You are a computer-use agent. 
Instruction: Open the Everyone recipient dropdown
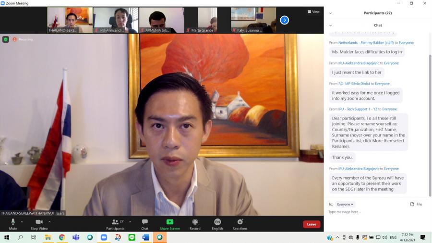point(345,204)
